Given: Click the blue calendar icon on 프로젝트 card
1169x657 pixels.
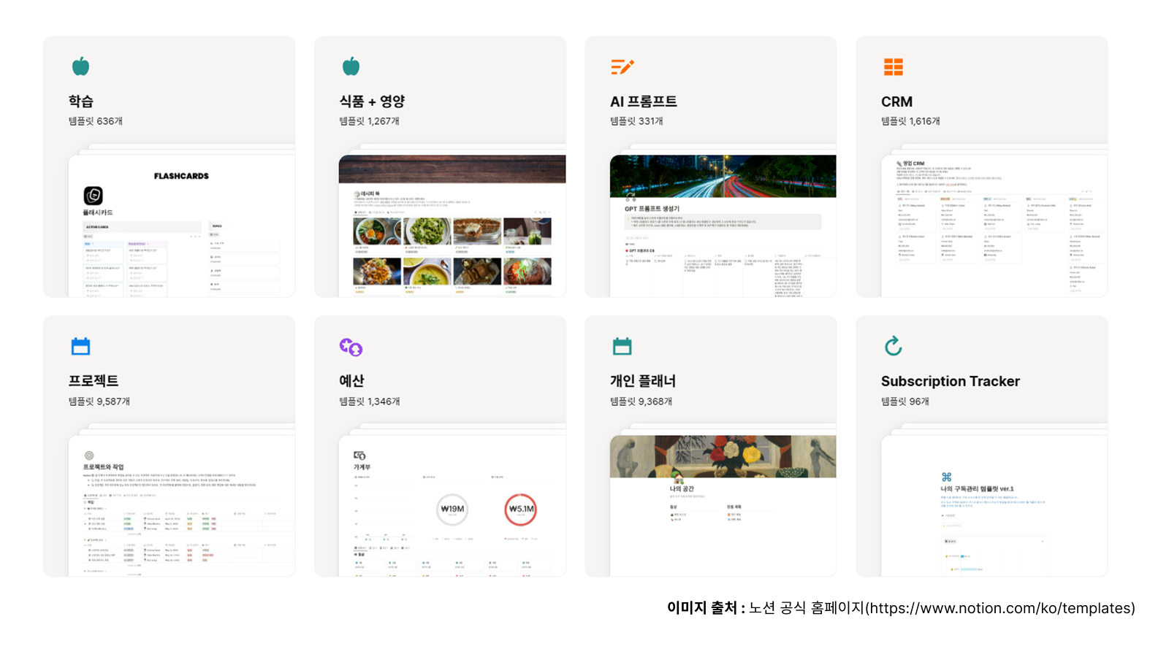Looking at the screenshot, I should pos(80,347).
